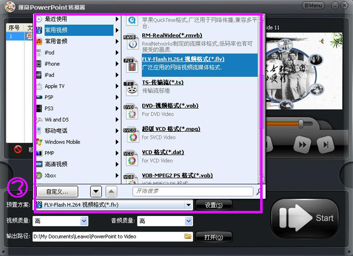
Task: Click the 最近使用 clock icon
Action: (x=39, y=19)
